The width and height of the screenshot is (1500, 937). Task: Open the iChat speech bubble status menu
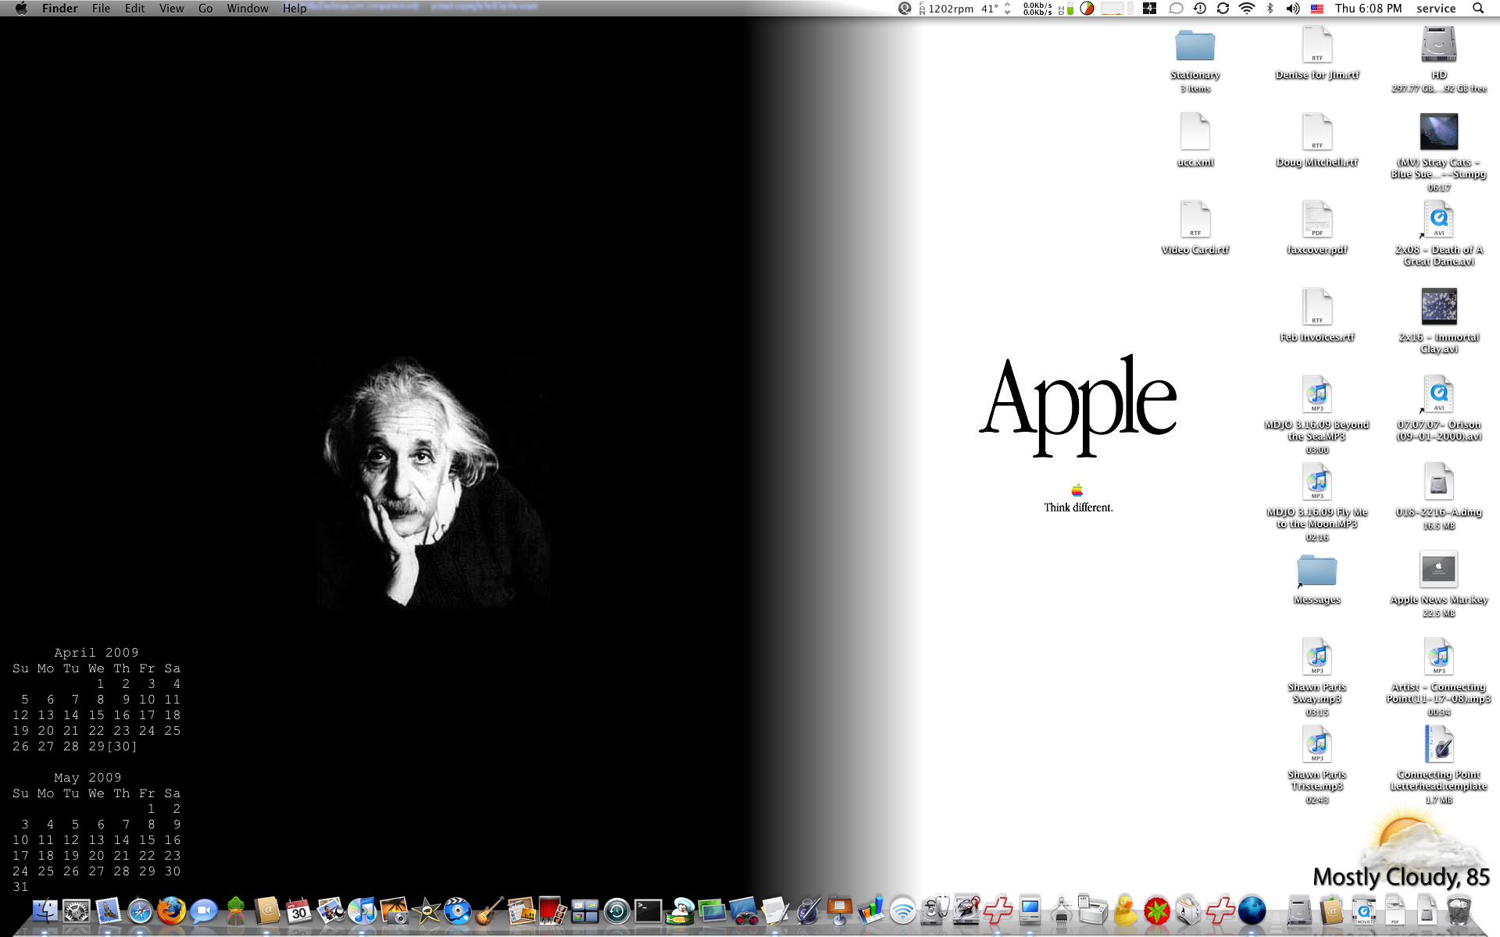point(1176,9)
